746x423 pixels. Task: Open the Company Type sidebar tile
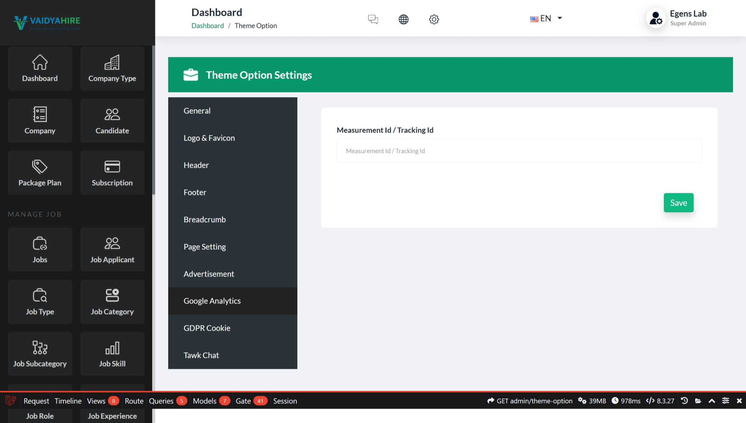click(112, 69)
